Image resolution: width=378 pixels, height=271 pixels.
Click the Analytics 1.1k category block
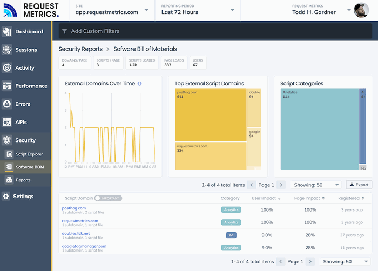coord(320,128)
